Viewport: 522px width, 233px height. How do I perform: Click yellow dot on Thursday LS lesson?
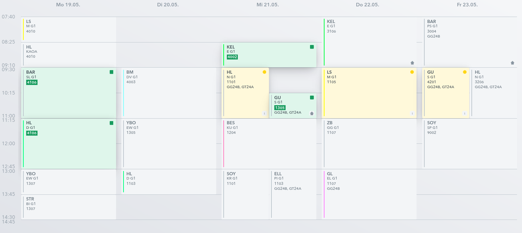[x=412, y=72]
